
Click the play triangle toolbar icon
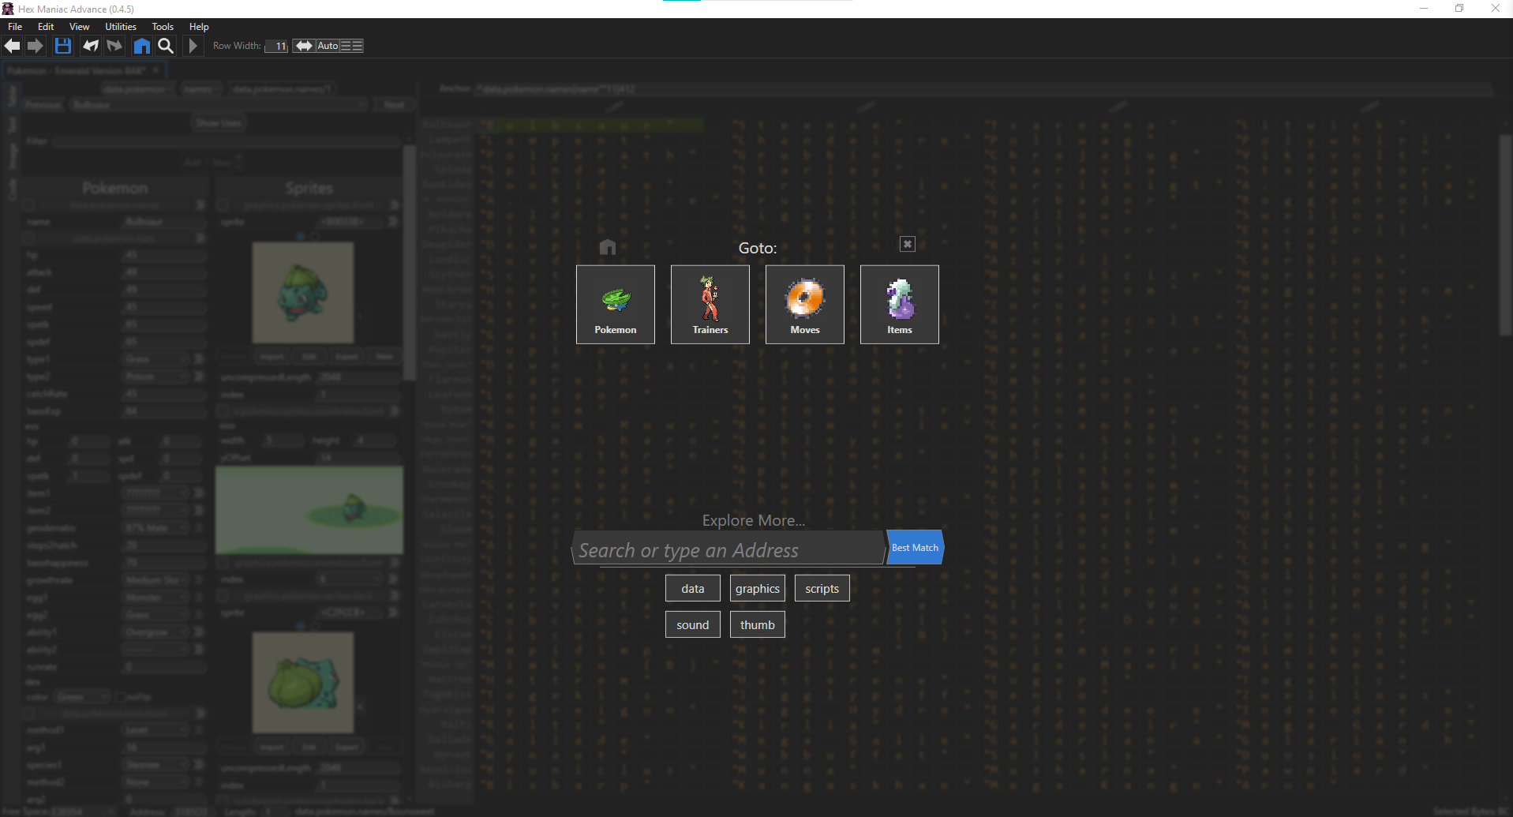(193, 46)
